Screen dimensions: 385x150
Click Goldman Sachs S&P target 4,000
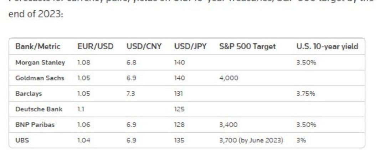(x=229, y=78)
